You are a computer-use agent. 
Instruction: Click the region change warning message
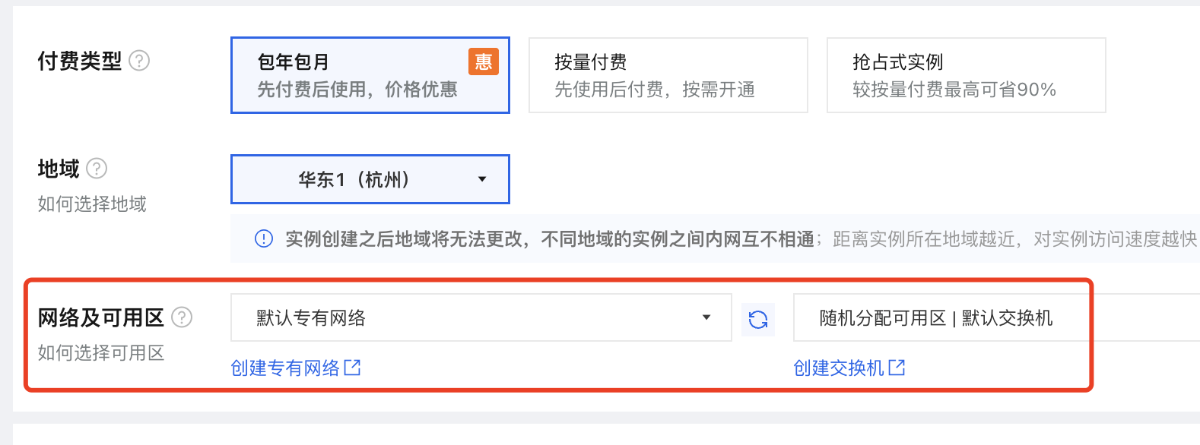(532, 239)
